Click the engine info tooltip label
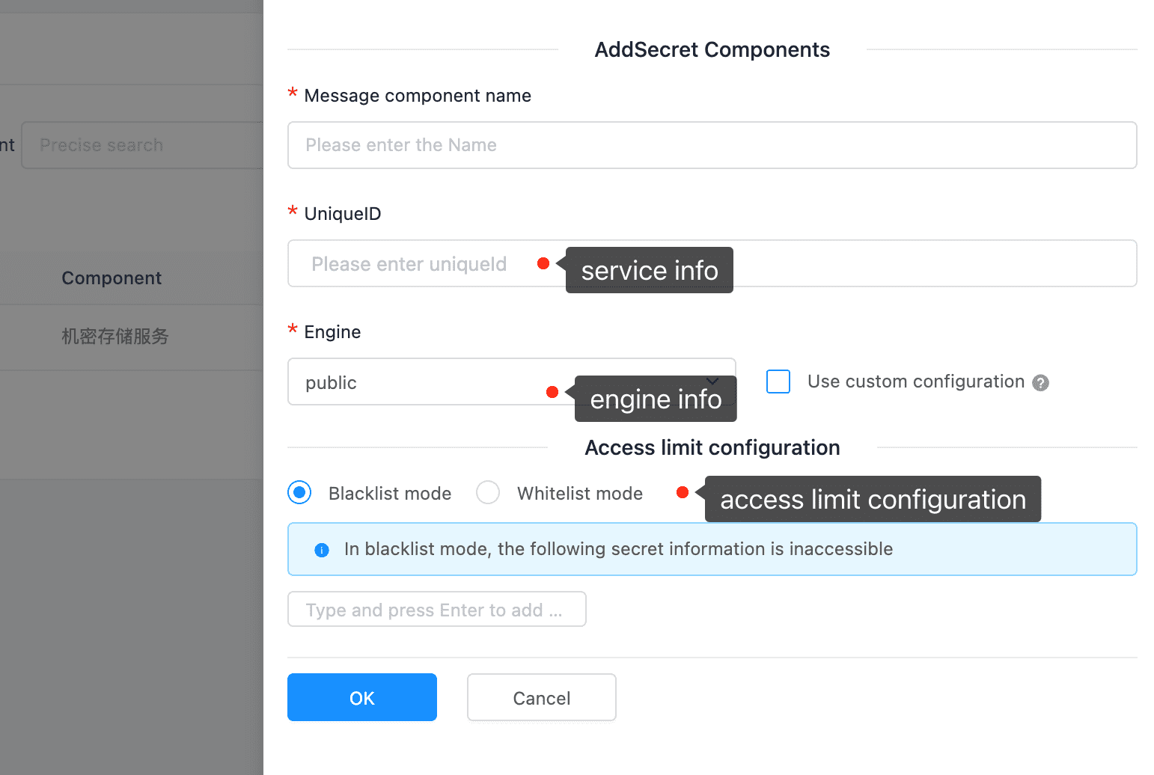Viewport: 1154px width, 775px height. pyautogui.click(x=656, y=399)
